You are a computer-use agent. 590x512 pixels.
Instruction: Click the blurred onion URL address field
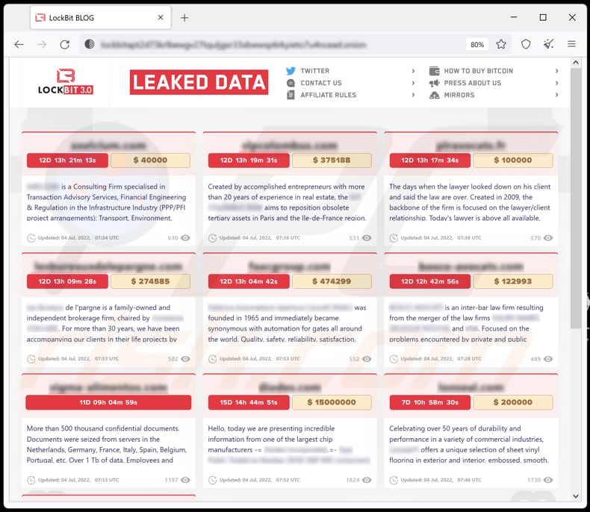pos(233,44)
